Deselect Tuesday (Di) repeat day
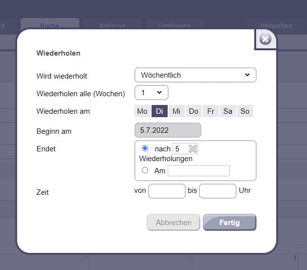This screenshot has width=307, height=270. (x=159, y=111)
